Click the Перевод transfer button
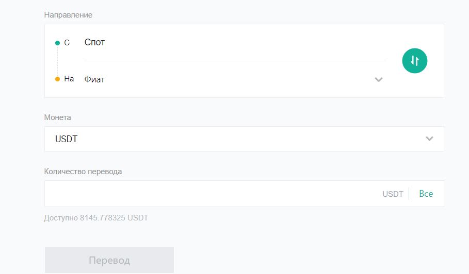This screenshot has width=469, height=274. coord(109,260)
